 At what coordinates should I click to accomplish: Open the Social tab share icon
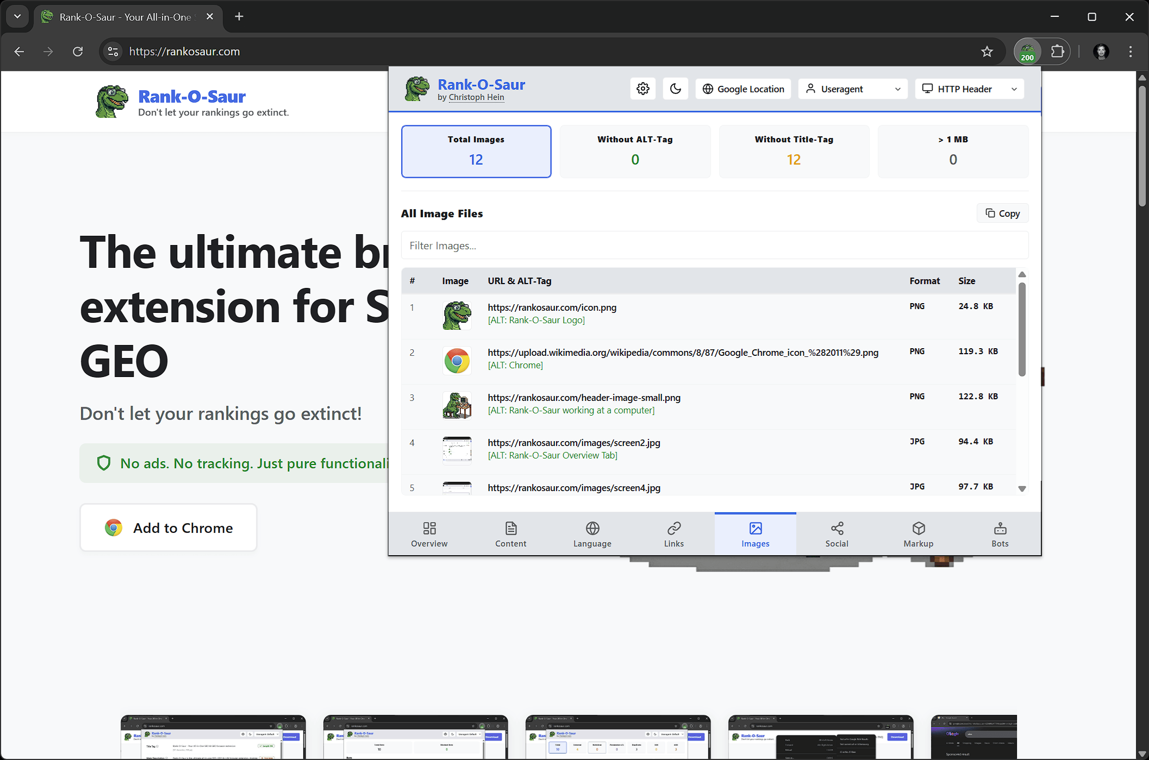coord(836,534)
